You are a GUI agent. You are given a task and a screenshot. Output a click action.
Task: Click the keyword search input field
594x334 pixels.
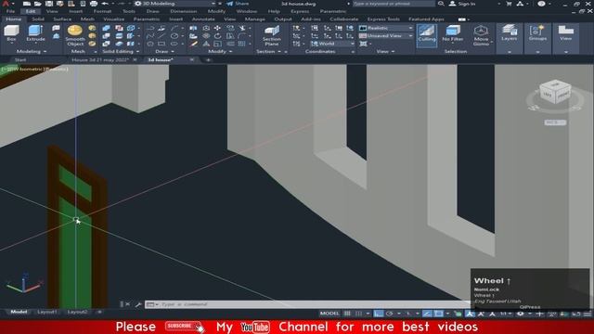(x=394, y=4)
